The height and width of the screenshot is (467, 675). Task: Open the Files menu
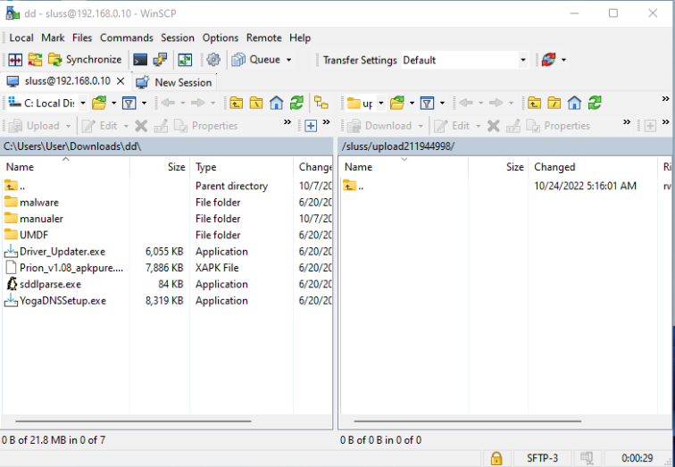point(82,38)
